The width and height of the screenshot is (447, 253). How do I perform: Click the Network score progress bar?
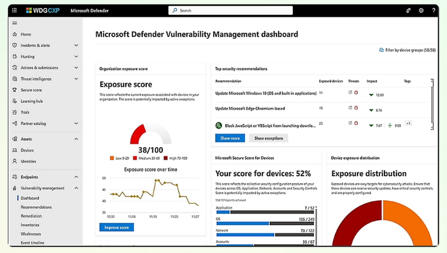[x=265, y=235]
